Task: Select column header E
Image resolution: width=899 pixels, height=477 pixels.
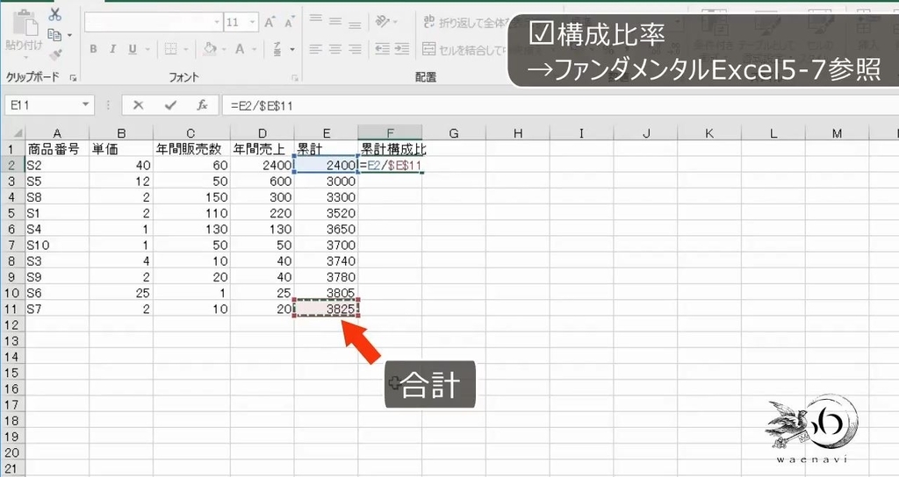Action: [327, 133]
